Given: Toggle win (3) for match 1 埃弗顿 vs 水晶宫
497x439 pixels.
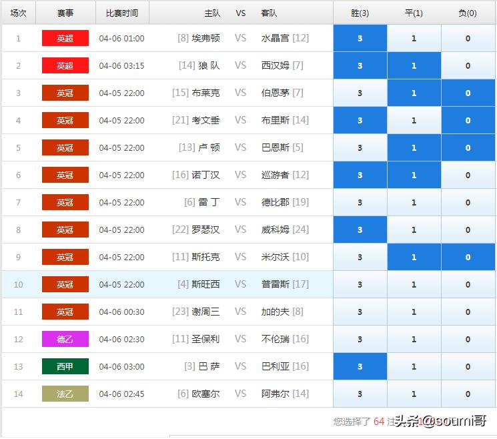Looking at the screenshot, I should coord(360,38).
